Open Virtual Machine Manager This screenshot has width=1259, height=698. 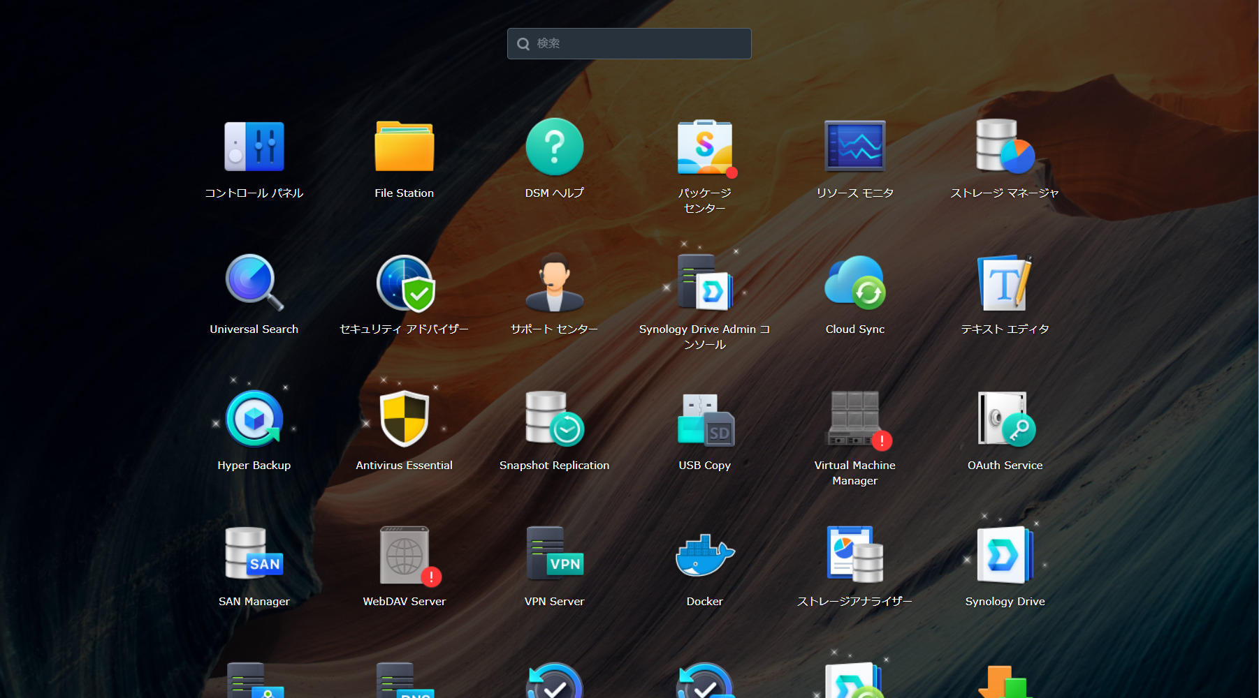pos(855,419)
